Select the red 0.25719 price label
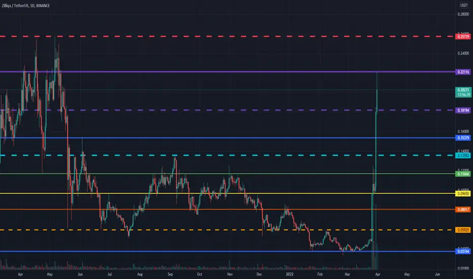This screenshot has width=473, height=279. [463, 37]
